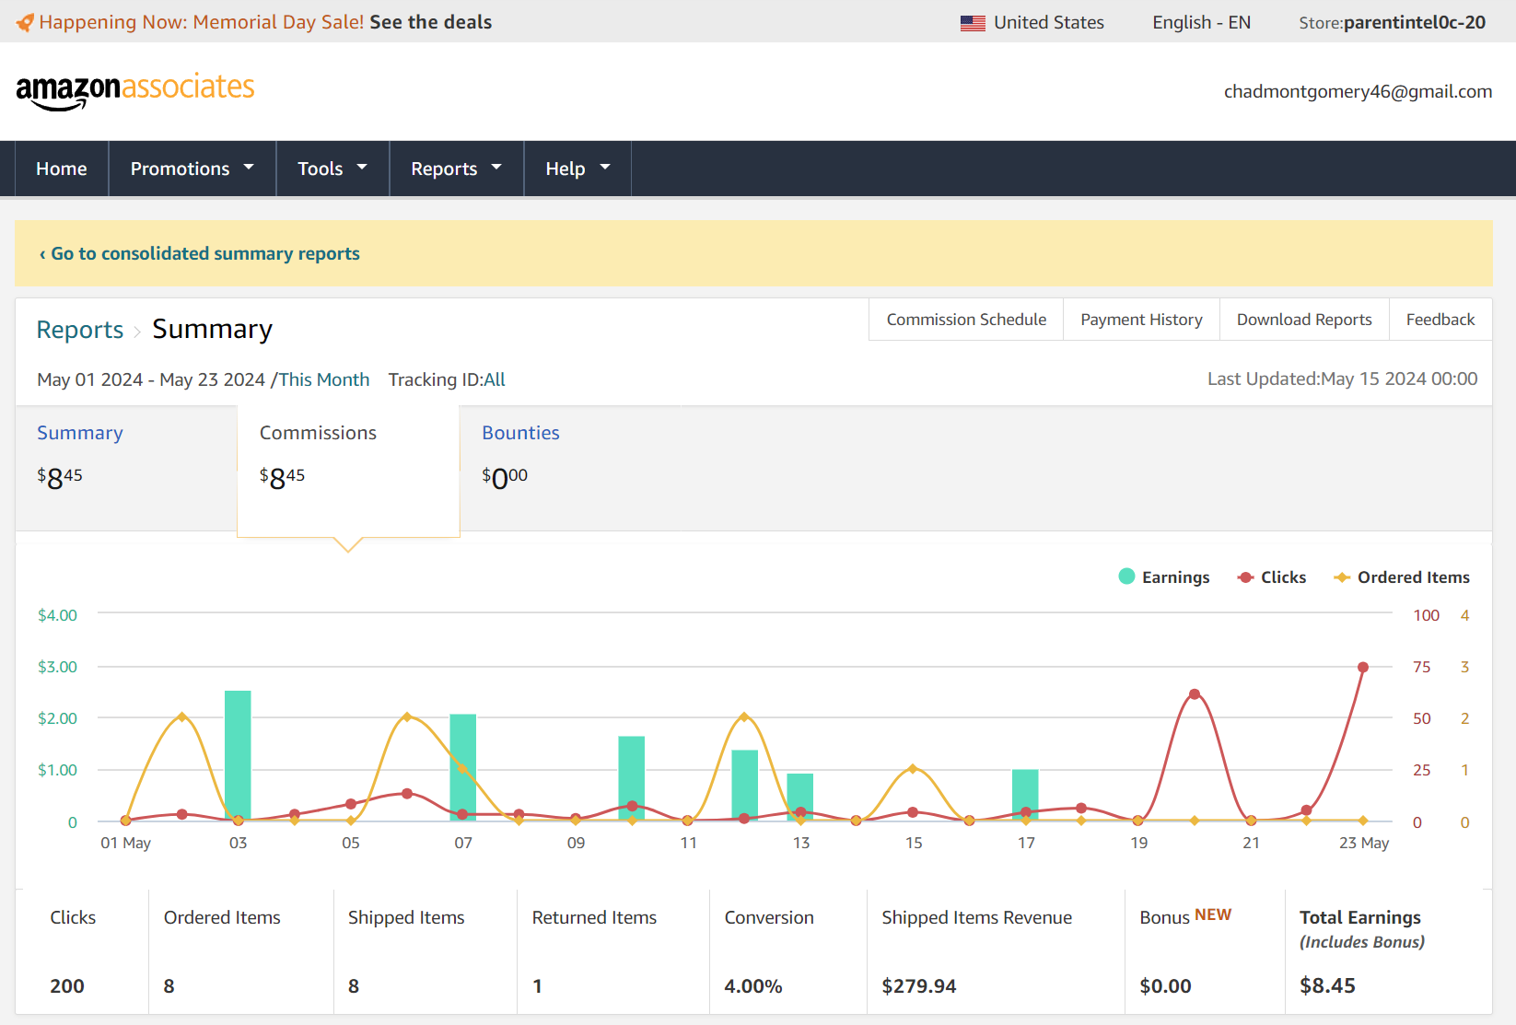Toggle the Earnings legend marker
The width and height of the screenshot is (1516, 1025).
click(1126, 577)
